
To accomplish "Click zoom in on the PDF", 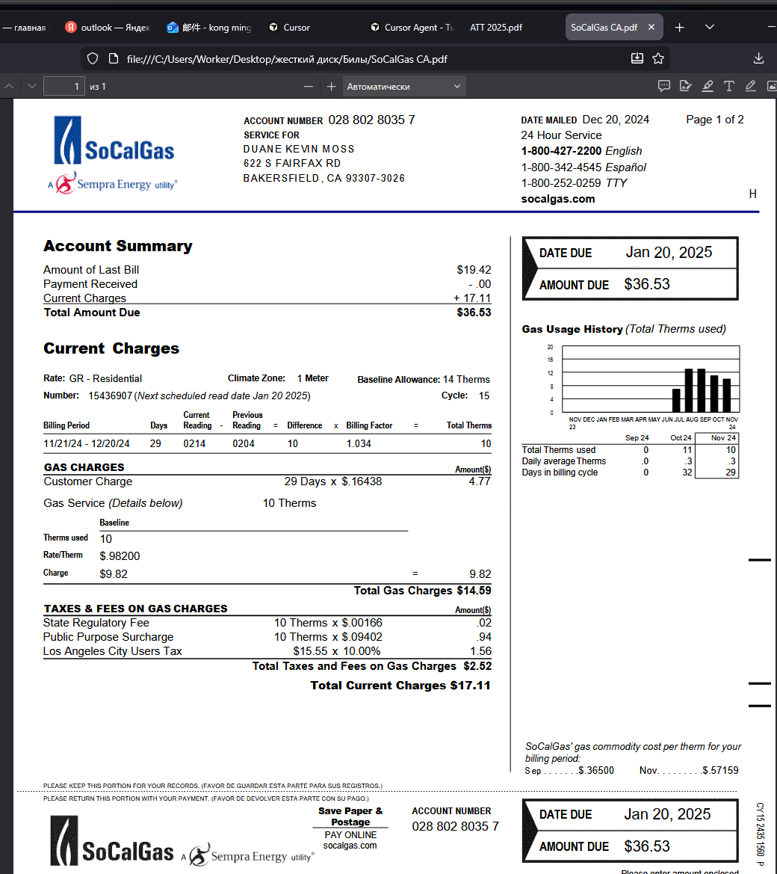I will point(330,85).
